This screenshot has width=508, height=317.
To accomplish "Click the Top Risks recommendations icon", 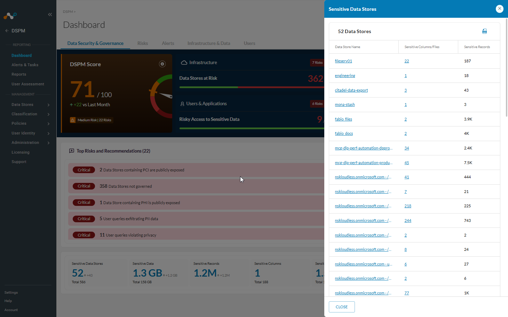I will pyautogui.click(x=72, y=151).
